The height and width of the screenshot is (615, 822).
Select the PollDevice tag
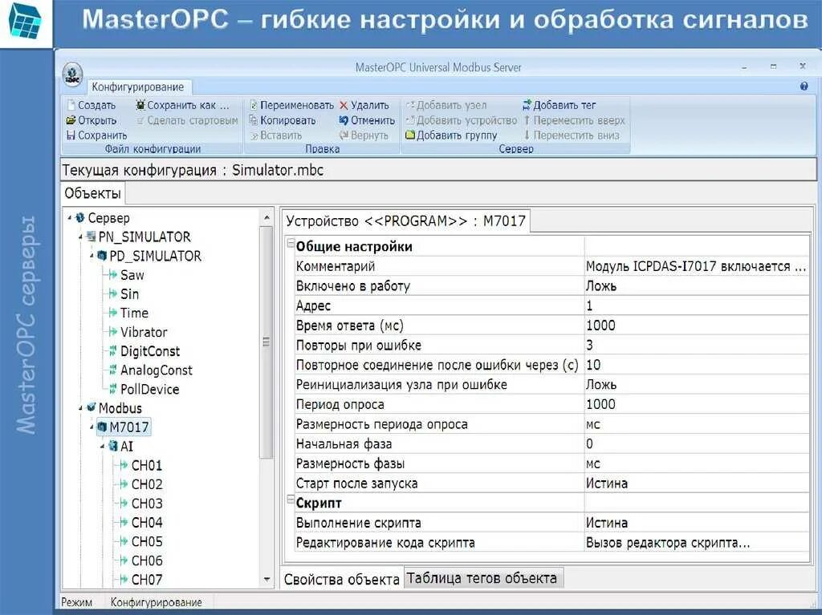tap(149, 389)
